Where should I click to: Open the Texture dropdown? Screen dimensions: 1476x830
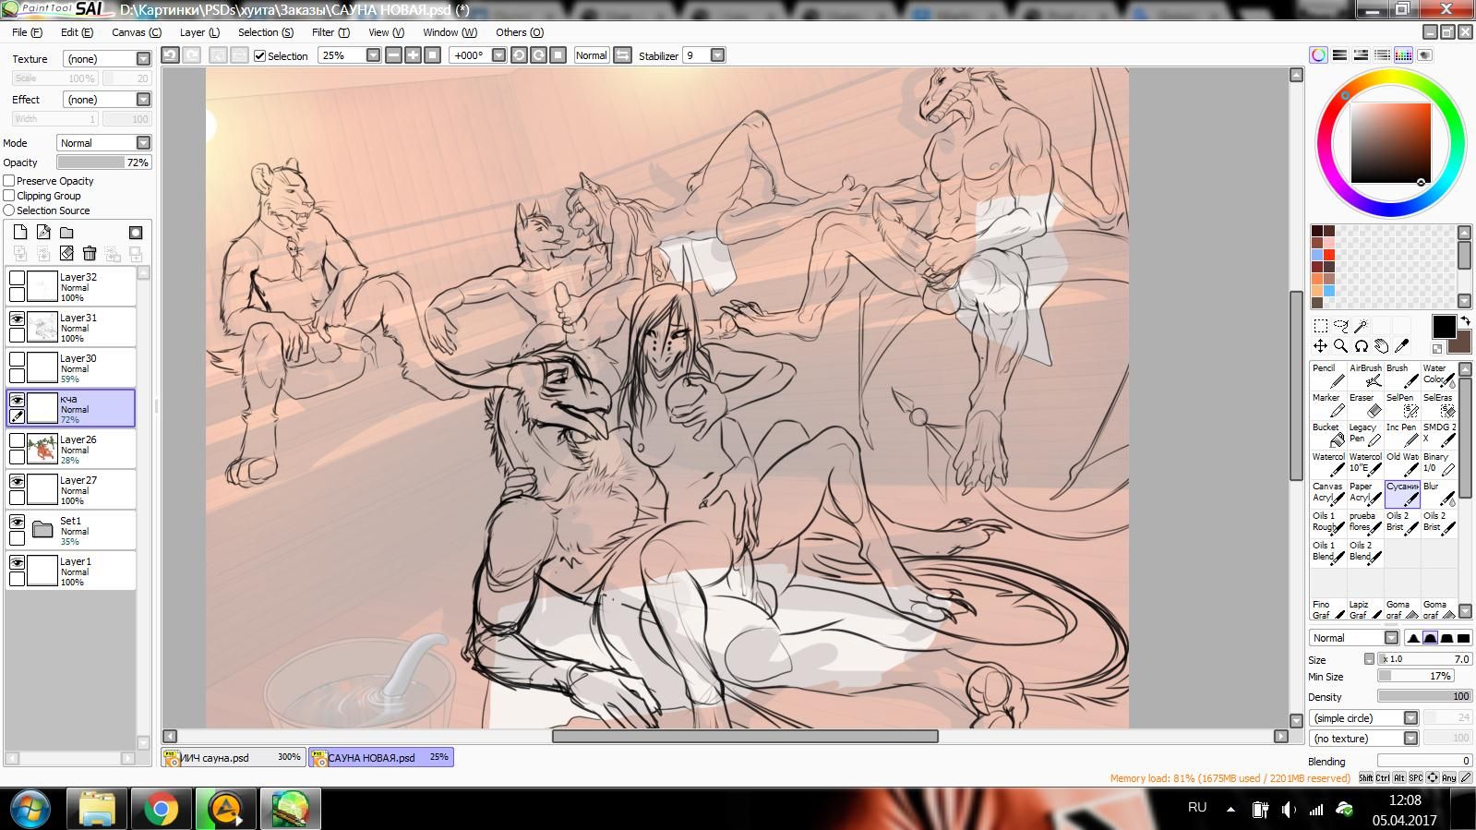click(143, 58)
